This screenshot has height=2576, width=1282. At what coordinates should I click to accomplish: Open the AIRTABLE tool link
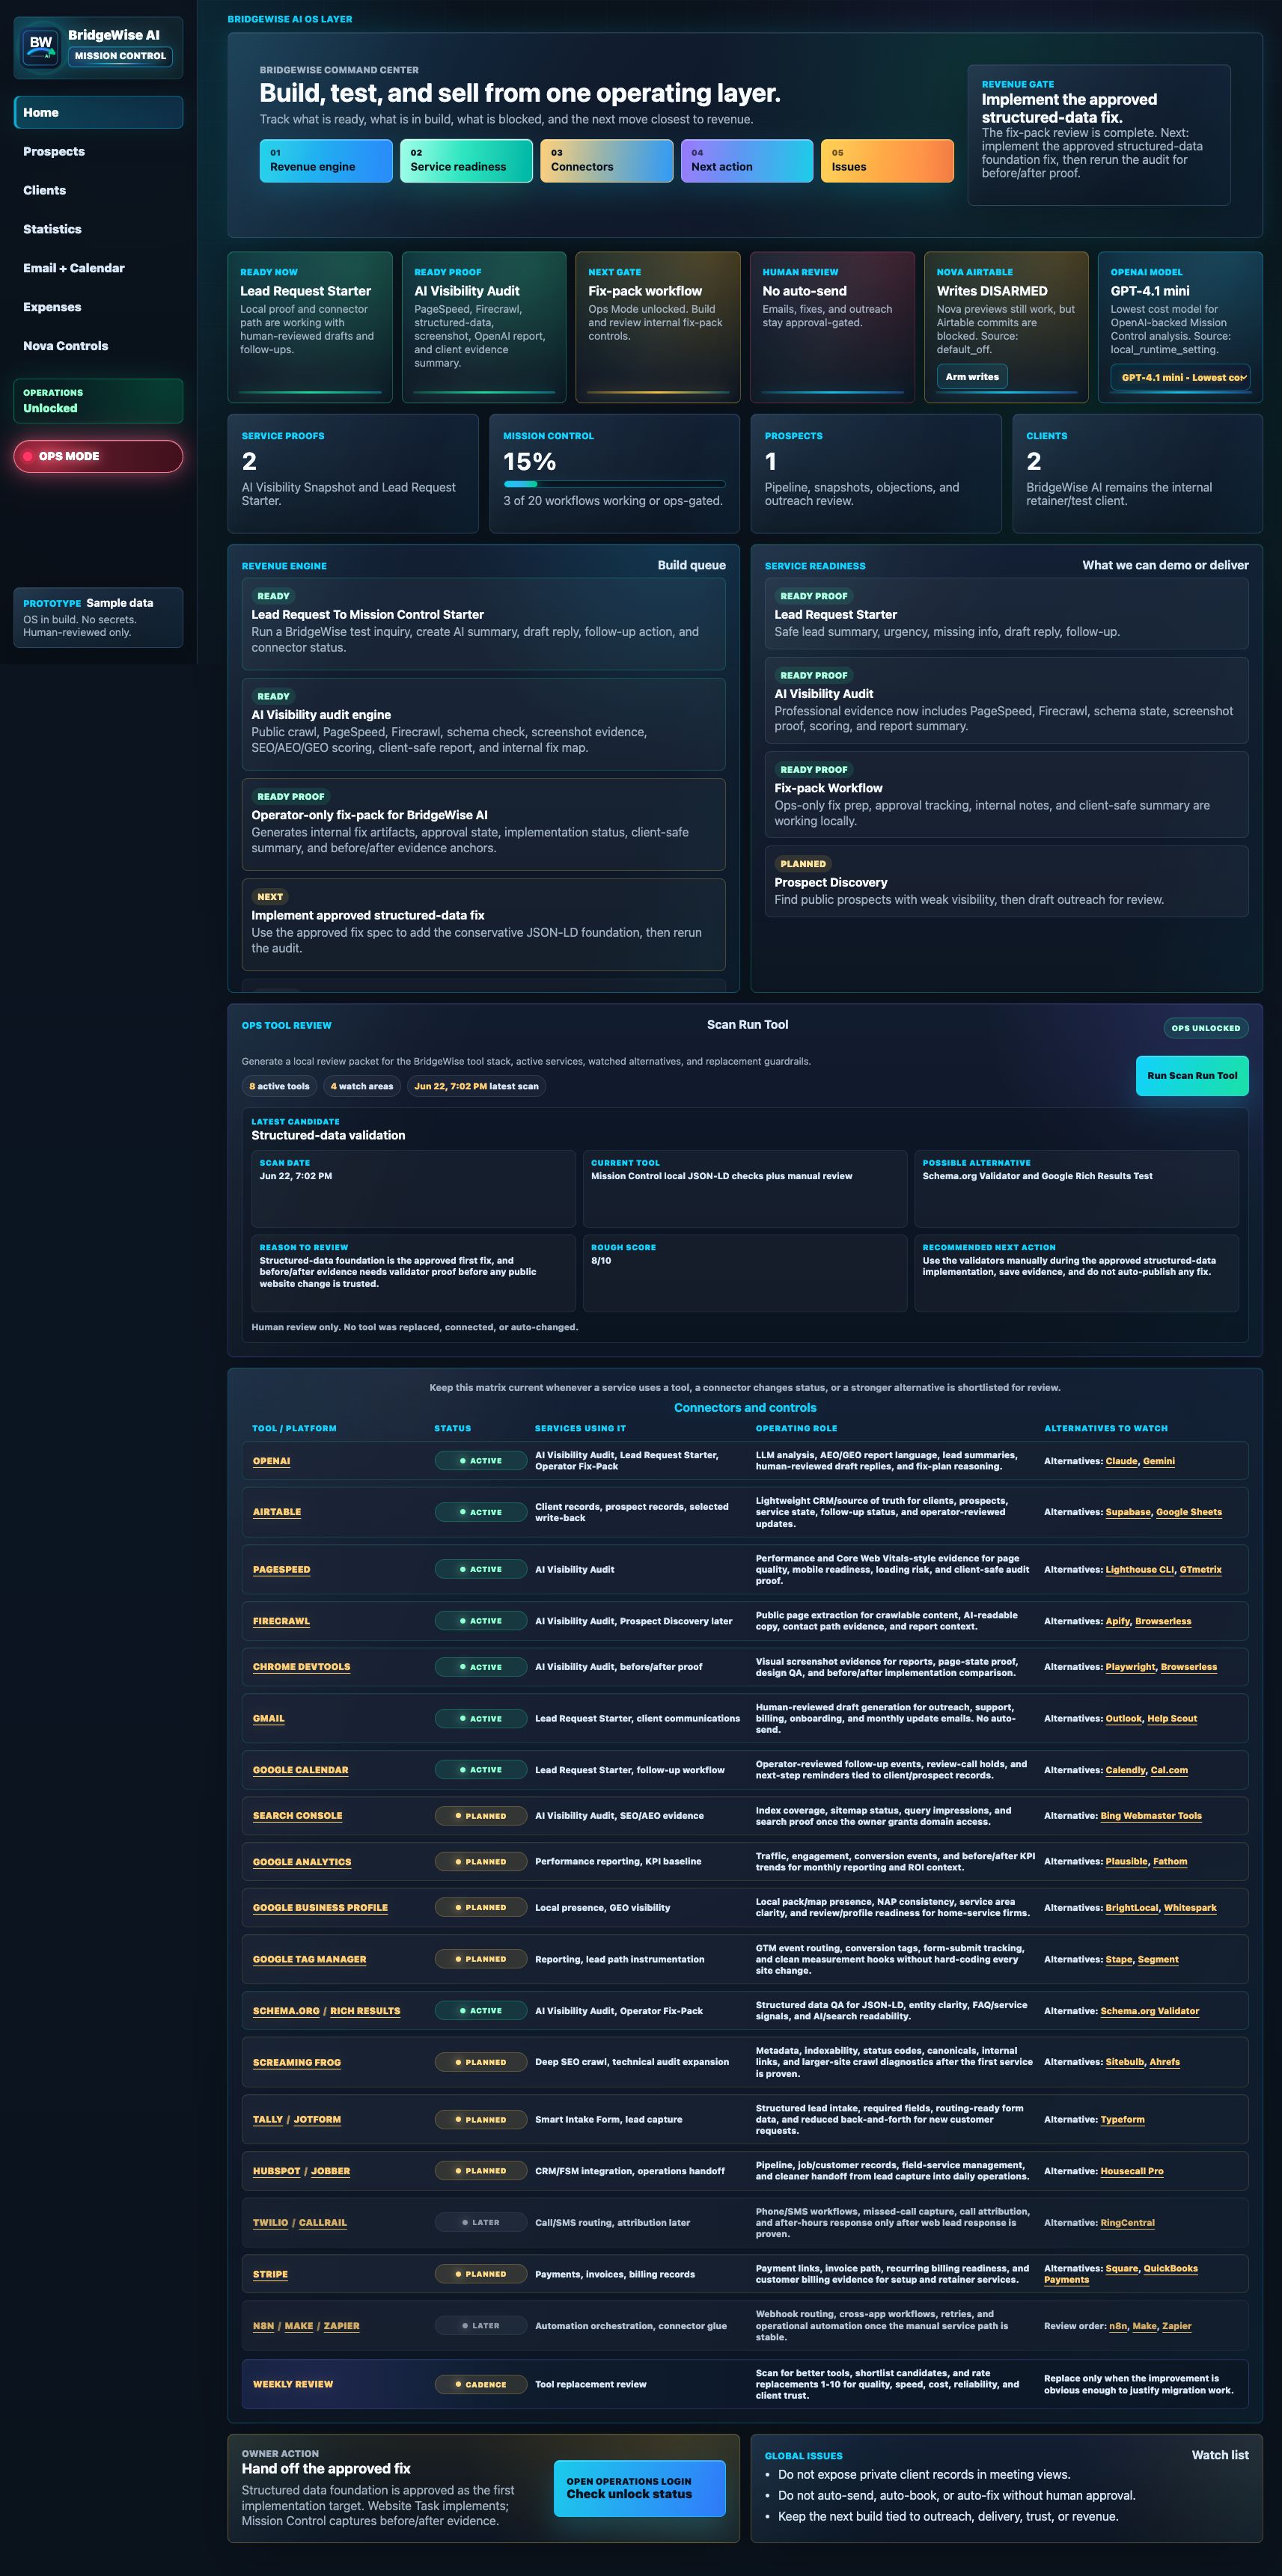[x=276, y=1512]
